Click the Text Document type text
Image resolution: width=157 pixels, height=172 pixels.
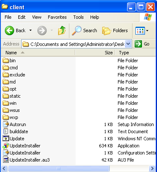(x=133, y=132)
